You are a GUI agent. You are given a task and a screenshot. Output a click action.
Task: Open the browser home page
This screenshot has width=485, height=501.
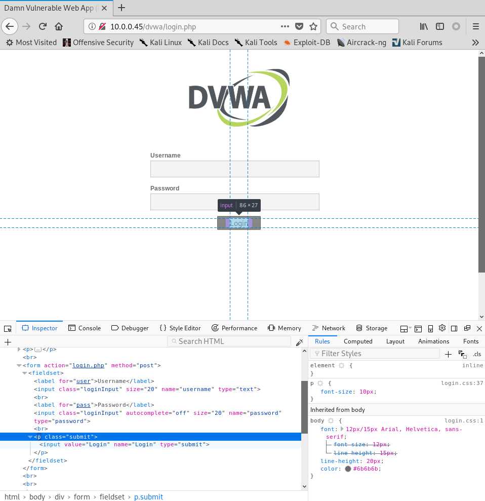click(x=58, y=26)
